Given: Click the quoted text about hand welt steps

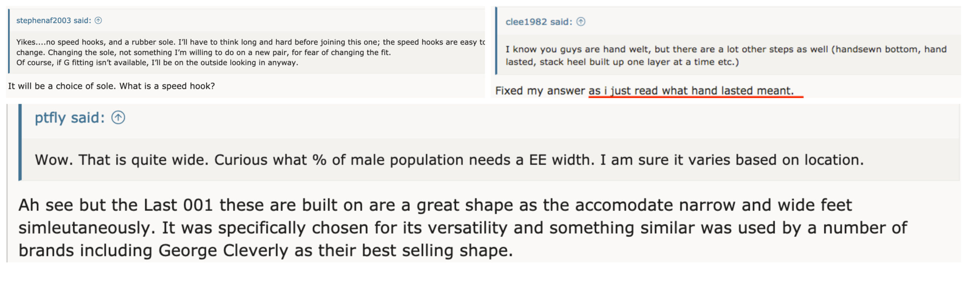Looking at the screenshot, I should point(726,55).
